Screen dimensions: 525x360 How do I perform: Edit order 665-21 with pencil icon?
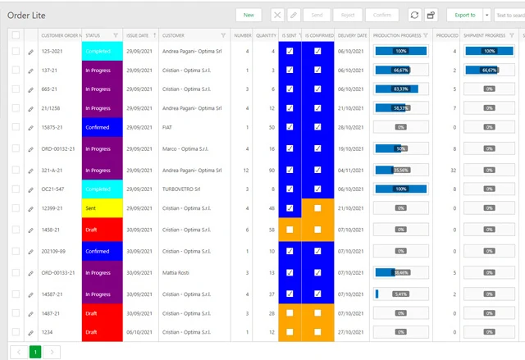tap(31, 89)
